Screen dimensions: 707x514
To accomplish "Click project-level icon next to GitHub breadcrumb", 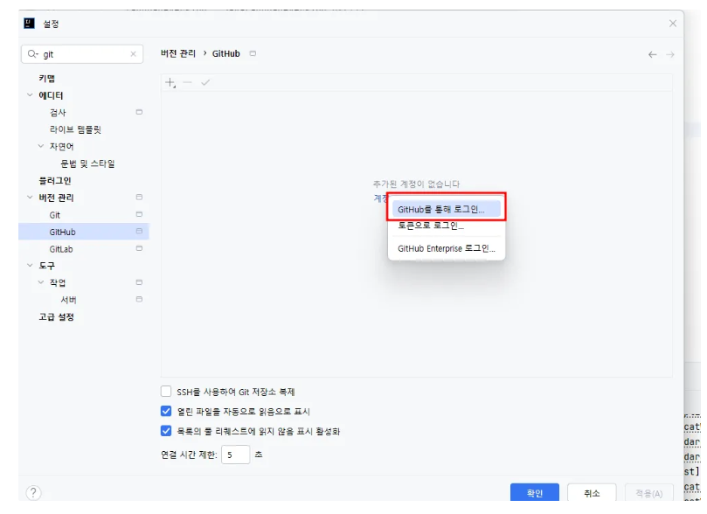I will point(253,53).
